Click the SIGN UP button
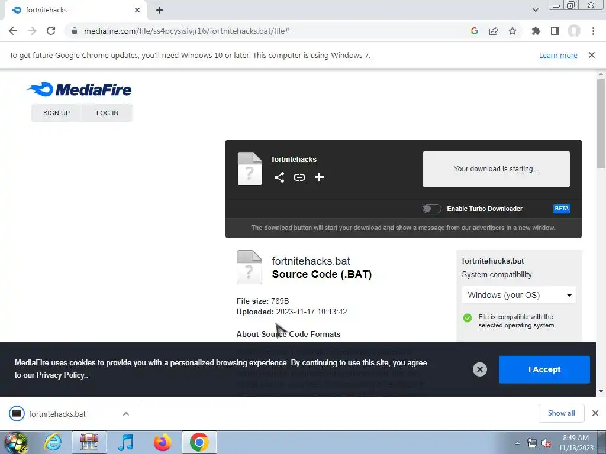 pos(56,113)
